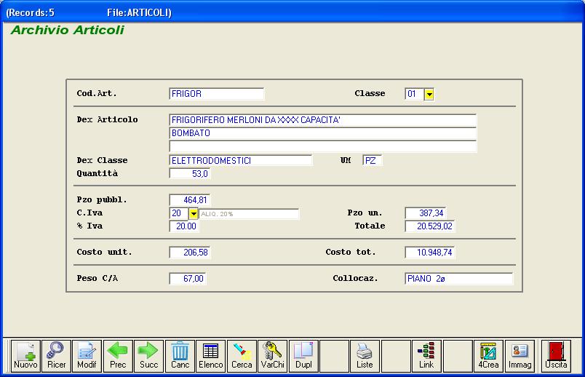This screenshot has height=377, width=585.
Task: Go to next record with Succ arrow
Action: coord(149,356)
